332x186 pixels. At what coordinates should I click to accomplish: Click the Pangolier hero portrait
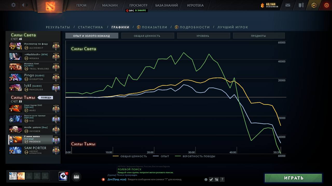pyautogui.click(x=16, y=87)
